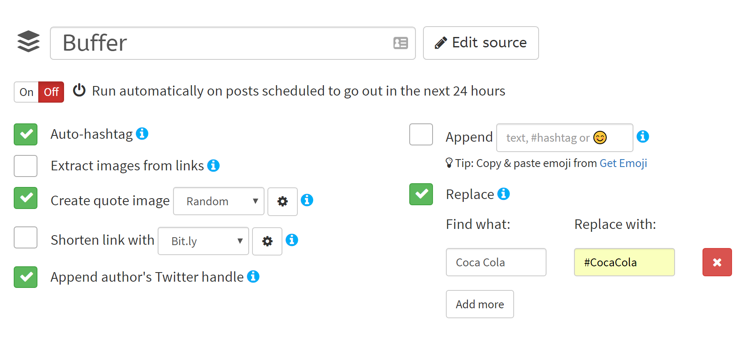
Task: Switch automatic run toggle to On
Action: point(26,92)
